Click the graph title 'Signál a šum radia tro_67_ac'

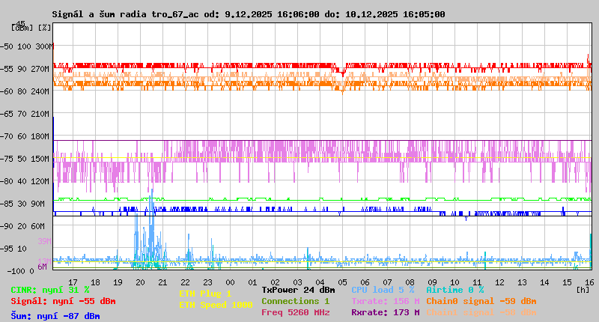[x=125, y=14]
